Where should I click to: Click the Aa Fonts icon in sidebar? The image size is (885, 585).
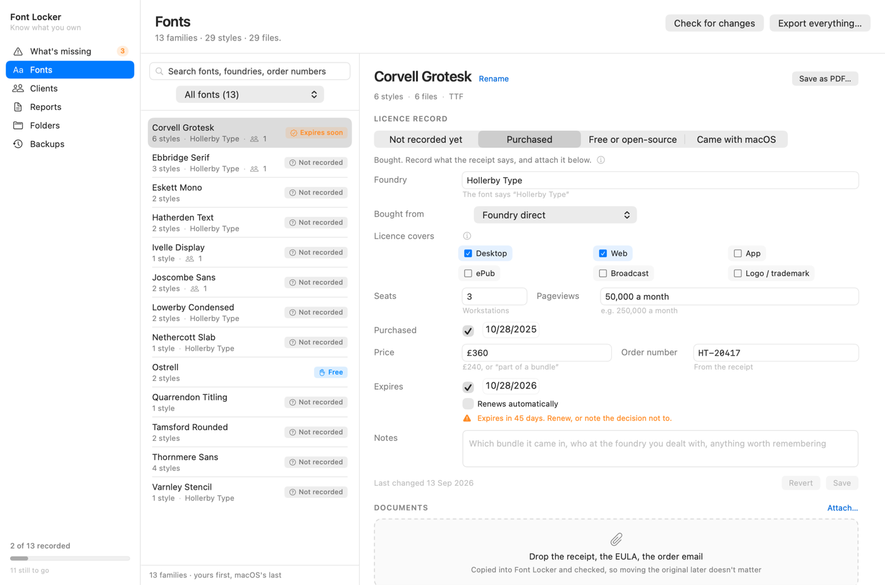point(18,70)
